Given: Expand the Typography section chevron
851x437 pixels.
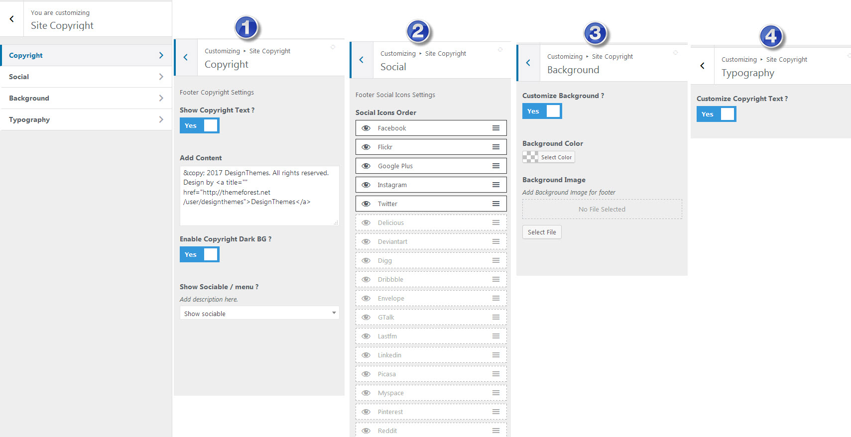Looking at the screenshot, I should 161,119.
